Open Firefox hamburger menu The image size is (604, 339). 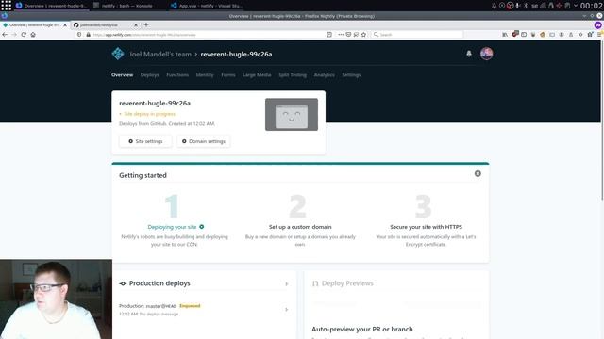(600, 35)
